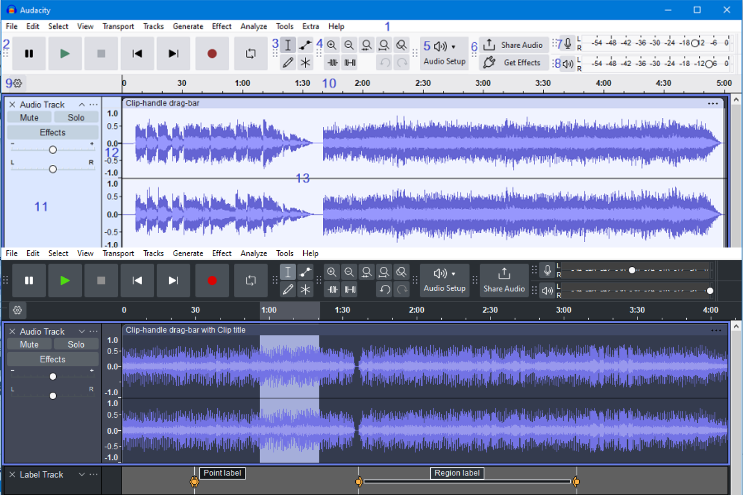743x495 pixels.
Task: Mute the light-theme Audio Track
Action: coord(29,118)
